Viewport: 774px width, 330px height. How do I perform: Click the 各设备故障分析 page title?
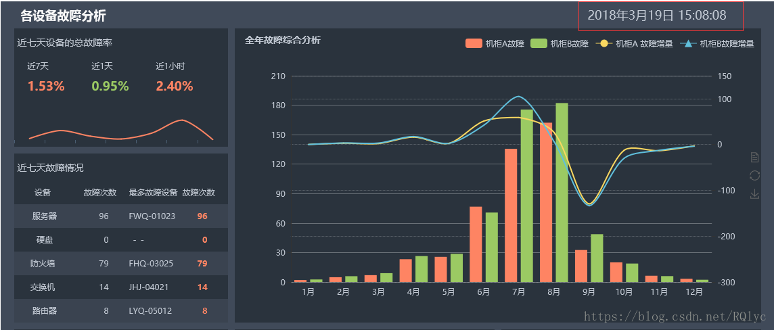click(x=63, y=16)
